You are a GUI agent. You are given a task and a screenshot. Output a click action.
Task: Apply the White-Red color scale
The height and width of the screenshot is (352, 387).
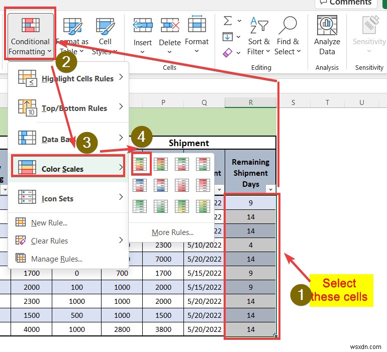(x=182, y=185)
